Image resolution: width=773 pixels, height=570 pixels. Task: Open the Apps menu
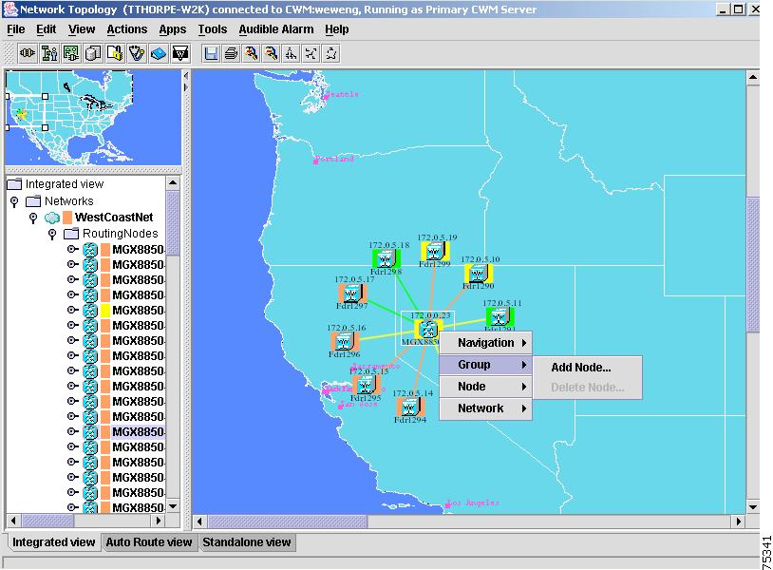(173, 29)
